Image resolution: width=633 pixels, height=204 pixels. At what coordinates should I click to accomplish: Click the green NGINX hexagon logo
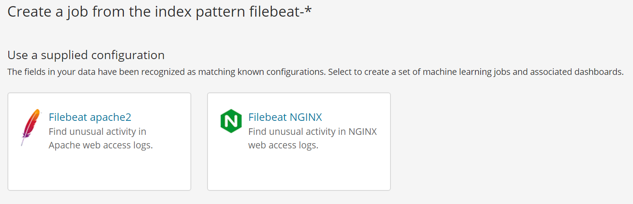[x=231, y=121]
